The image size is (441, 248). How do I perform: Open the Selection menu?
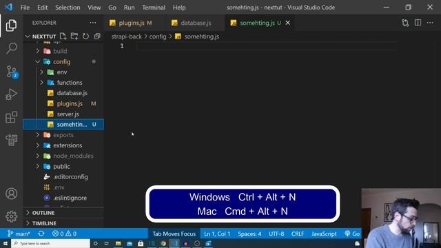[x=68, y=8]
